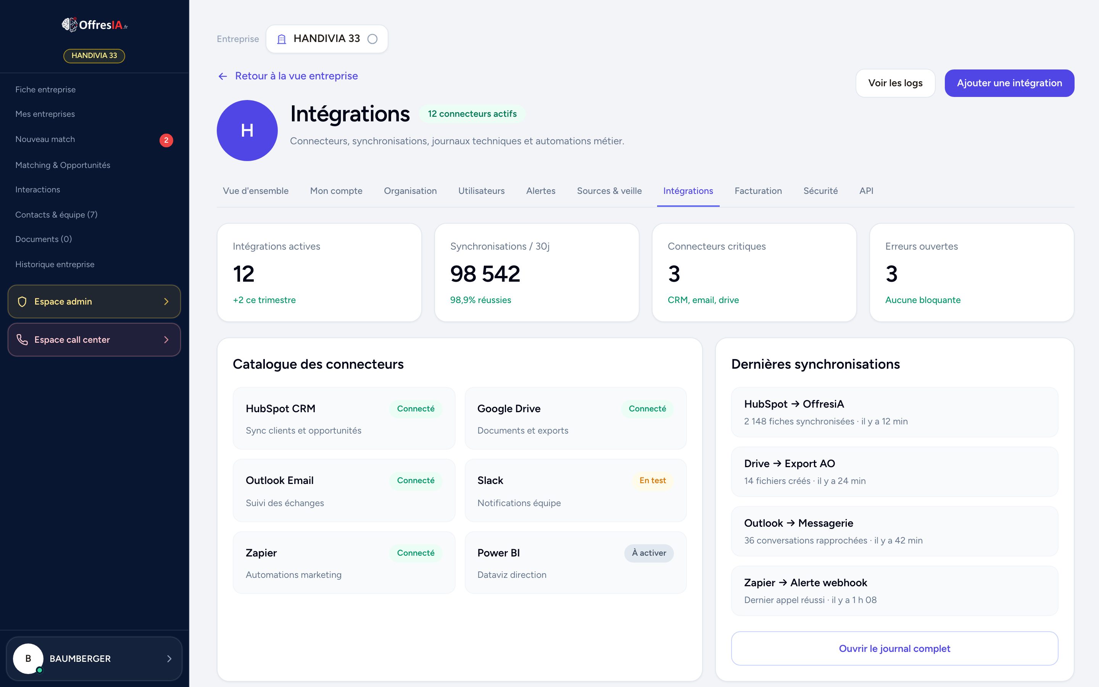Screen dimensions: 1099x687
Task: Open Outlook Email connector
Action: pos(344,491)
